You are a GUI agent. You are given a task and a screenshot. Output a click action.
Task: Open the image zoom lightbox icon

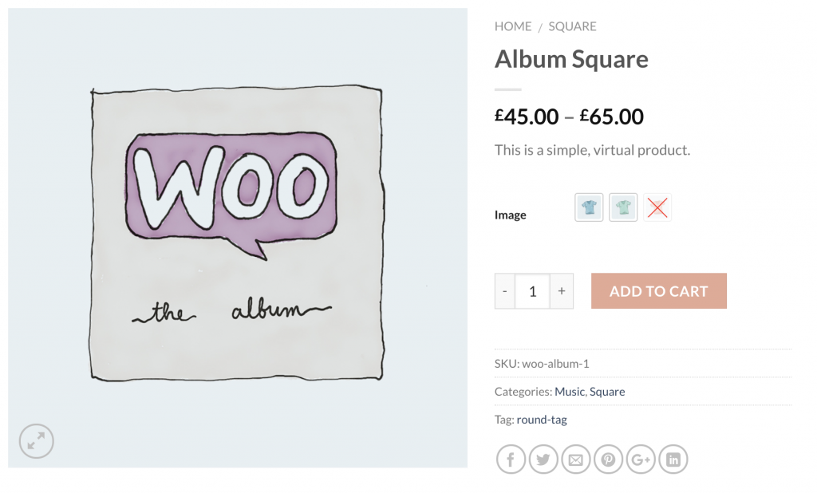tap(37, 441)
